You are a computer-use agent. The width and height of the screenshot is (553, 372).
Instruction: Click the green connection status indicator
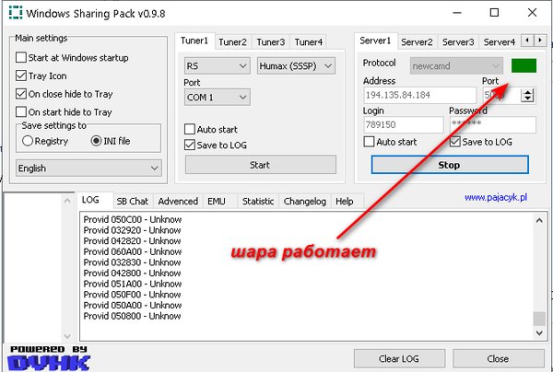[x=524, y=66]
